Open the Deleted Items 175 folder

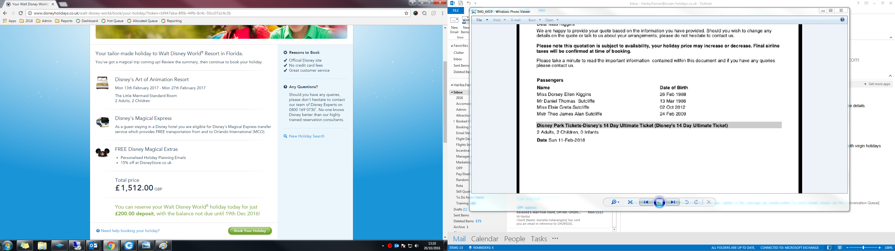467,221
